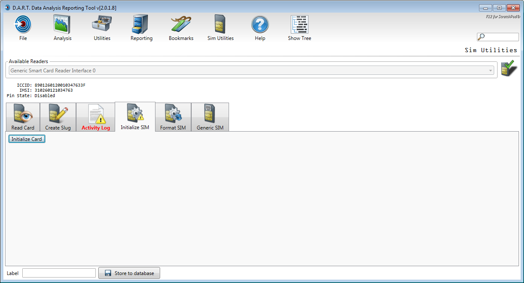
Task: Click the F12 for ScratchPad hint
Action: tap(503, 17)
